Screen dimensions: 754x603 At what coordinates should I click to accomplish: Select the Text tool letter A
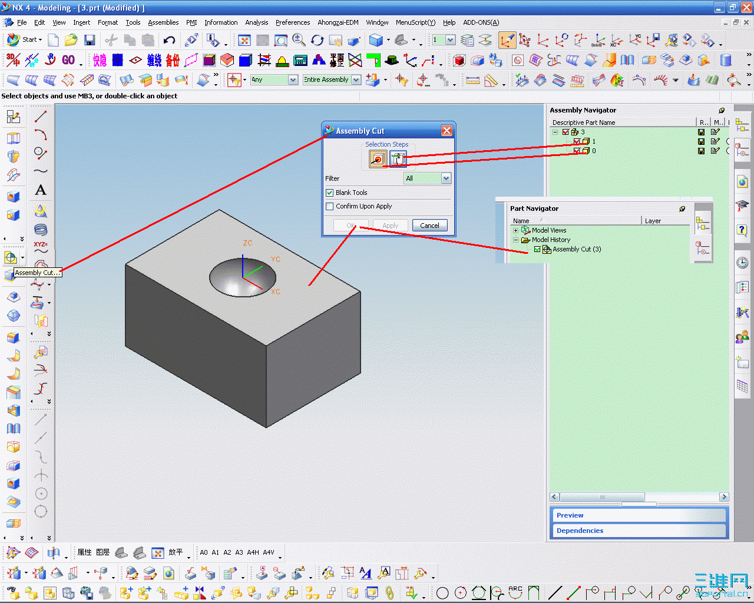pos(41,190)
